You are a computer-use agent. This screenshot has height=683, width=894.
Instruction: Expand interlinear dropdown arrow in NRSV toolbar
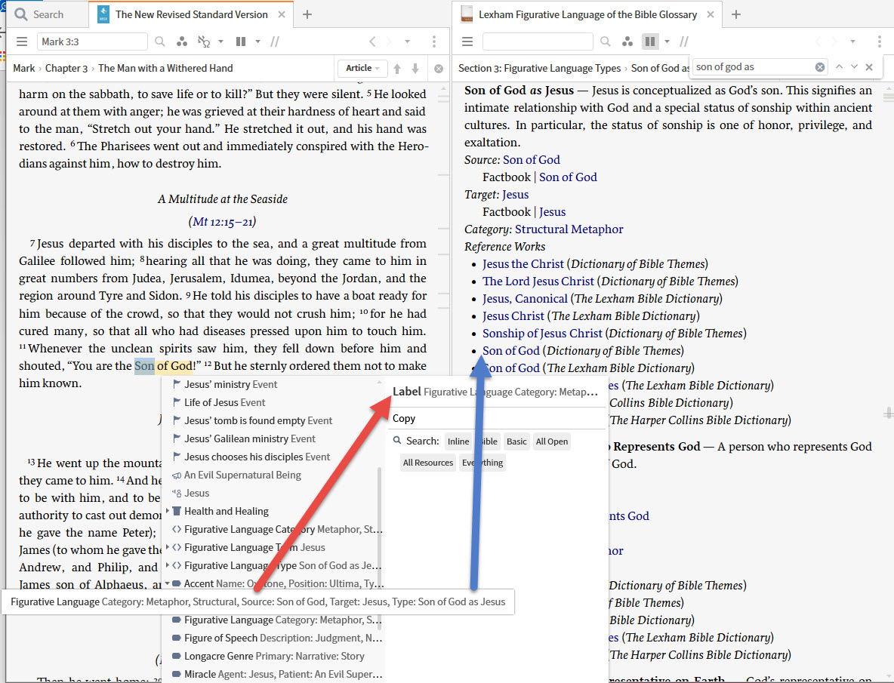220,42
